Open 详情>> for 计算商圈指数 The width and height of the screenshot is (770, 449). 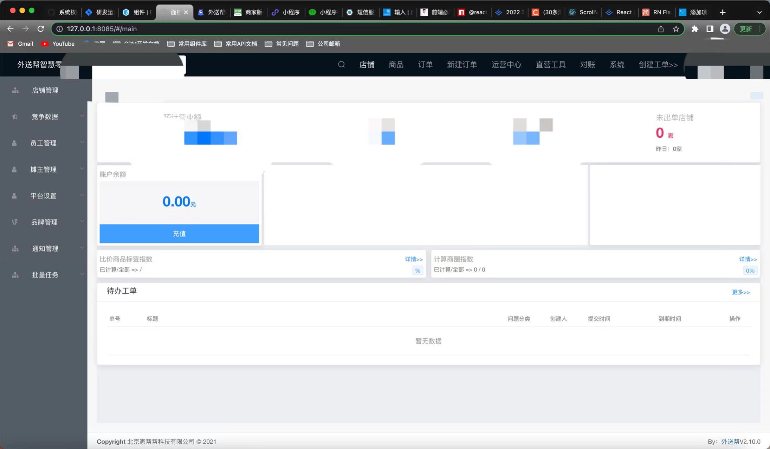(748, 259)
